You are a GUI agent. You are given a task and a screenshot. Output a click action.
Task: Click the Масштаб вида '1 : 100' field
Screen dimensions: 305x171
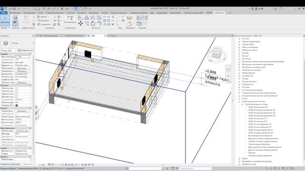click(x=22, y=57)
